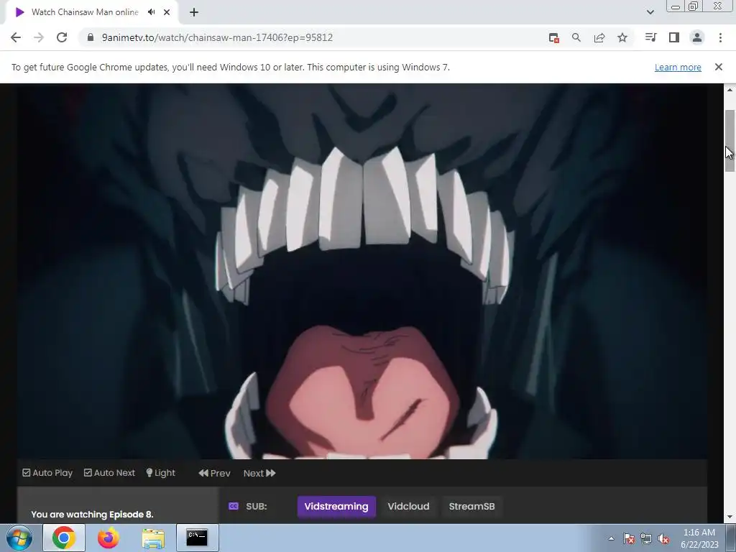Open the Windows Start menu

[x=19, y=538]
